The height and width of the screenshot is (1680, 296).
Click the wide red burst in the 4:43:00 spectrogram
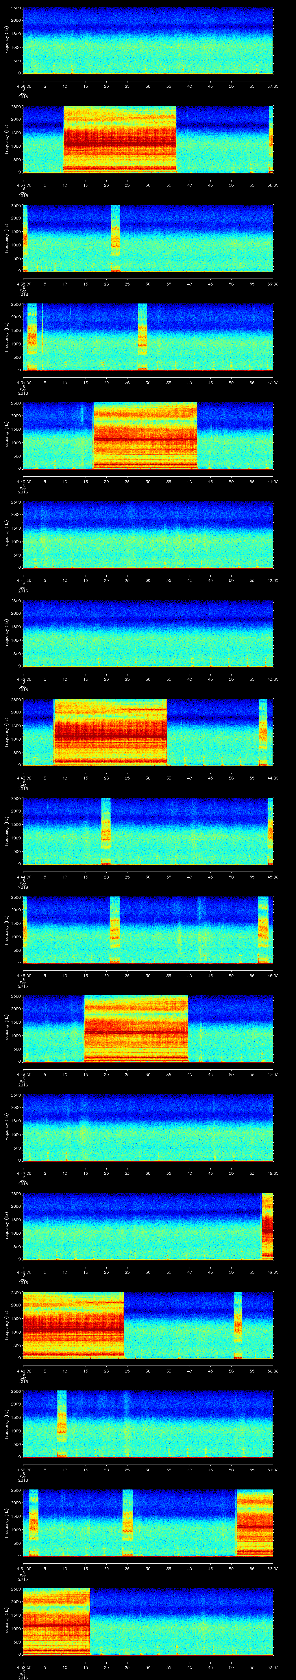tap(110, 732)
